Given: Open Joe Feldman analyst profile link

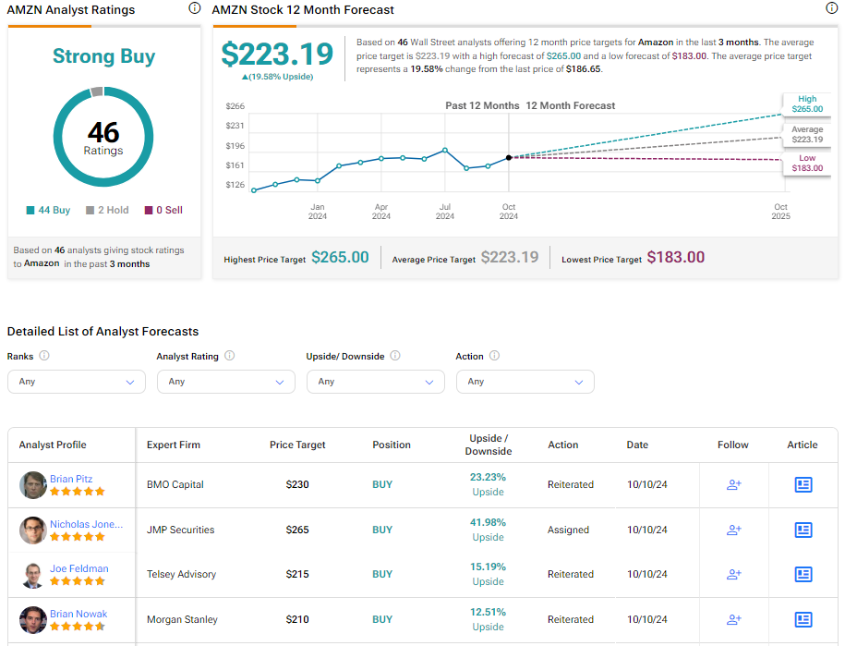Looking at the screenshot, I should 79,568.
